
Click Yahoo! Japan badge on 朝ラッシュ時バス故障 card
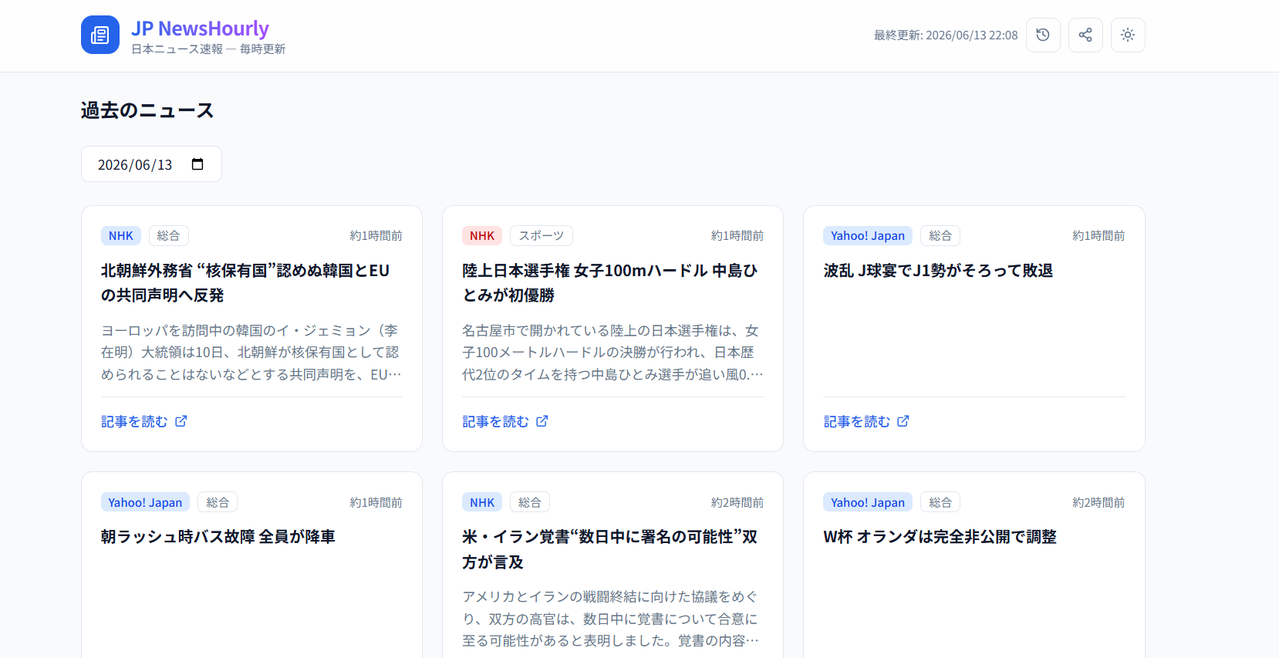point(145,502)
